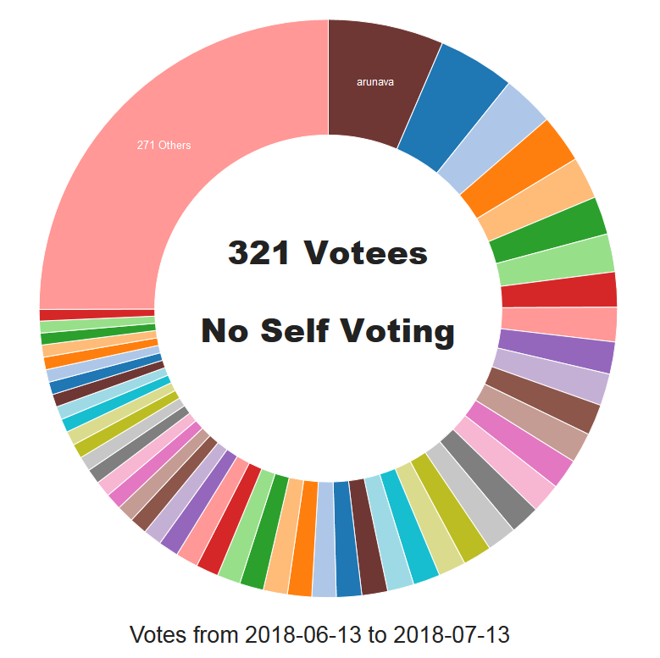The height and width of the screenshot is (658, 660).
Task: Click the date range caption below the chart
Action: 319,634
